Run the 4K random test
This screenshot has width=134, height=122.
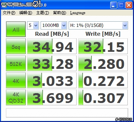click(16, 80)
